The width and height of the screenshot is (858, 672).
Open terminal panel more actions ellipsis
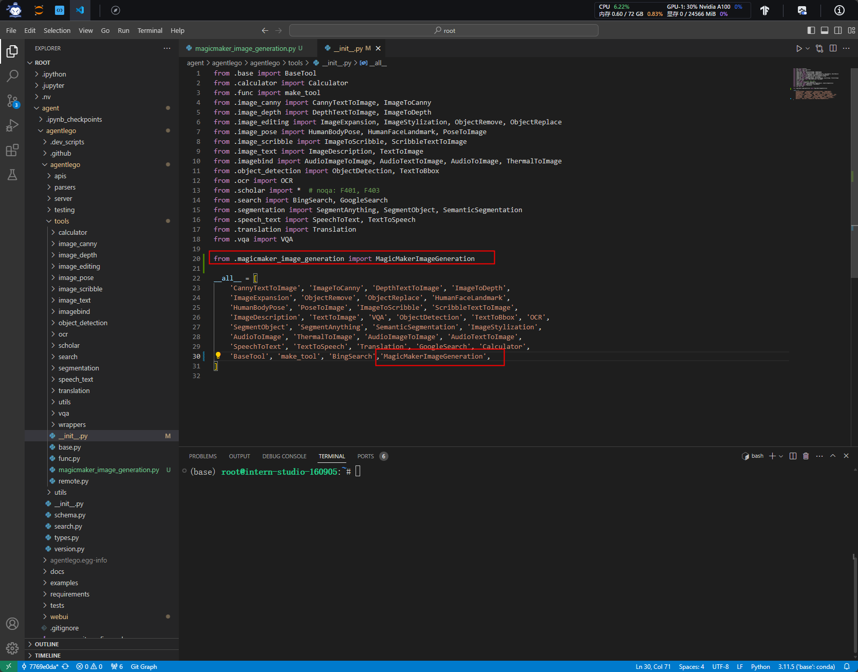(819, 456)
